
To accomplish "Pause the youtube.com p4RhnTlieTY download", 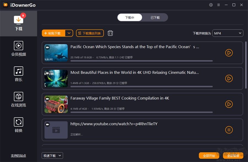I will pyautogui.click(x=229, y=130).
